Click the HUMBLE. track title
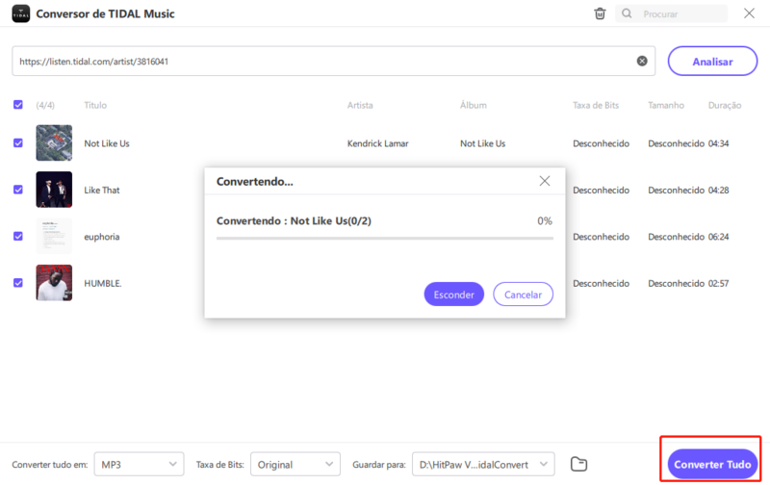 pos(103,283)
